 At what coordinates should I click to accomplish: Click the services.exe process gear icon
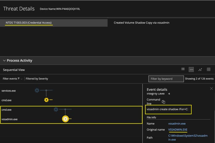37,90
